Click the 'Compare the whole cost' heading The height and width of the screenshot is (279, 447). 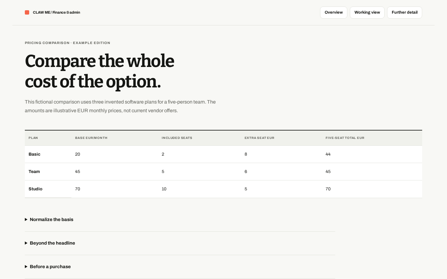coord(99,71)
